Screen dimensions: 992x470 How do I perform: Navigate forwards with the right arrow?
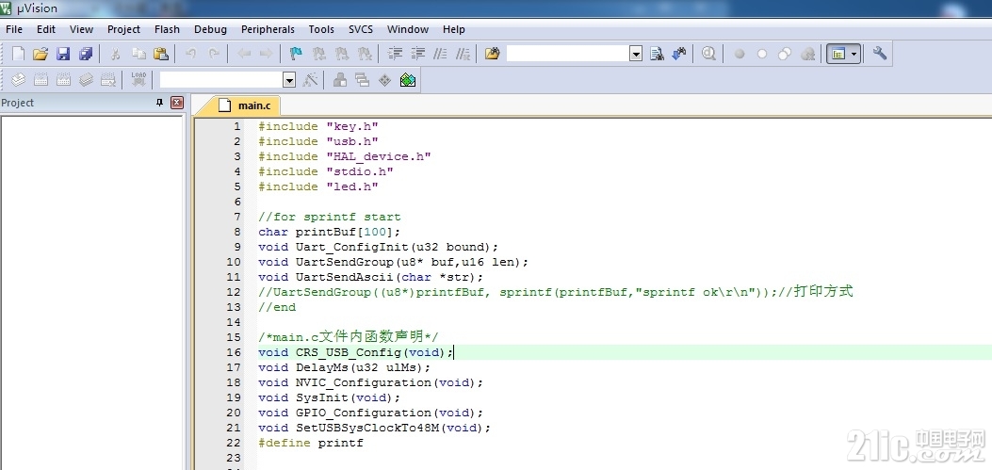coord(266,54)
